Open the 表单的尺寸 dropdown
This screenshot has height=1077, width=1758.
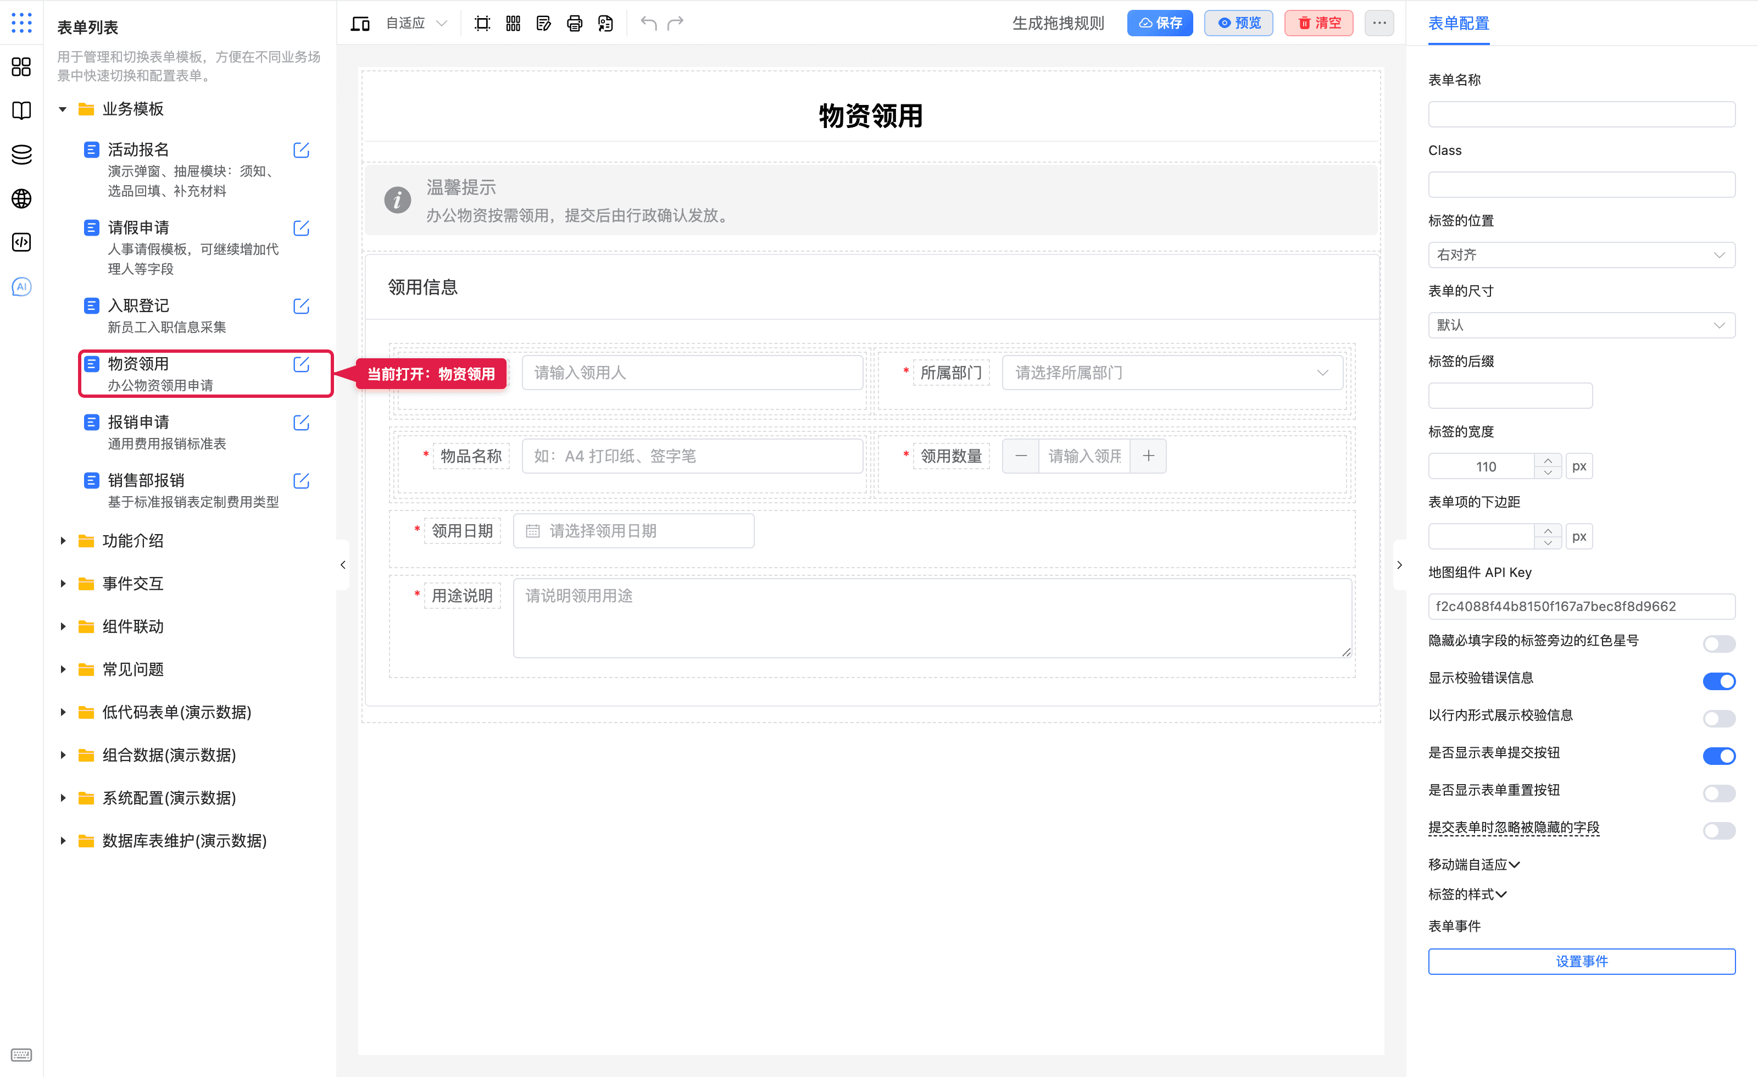(x=1581, y=325)
